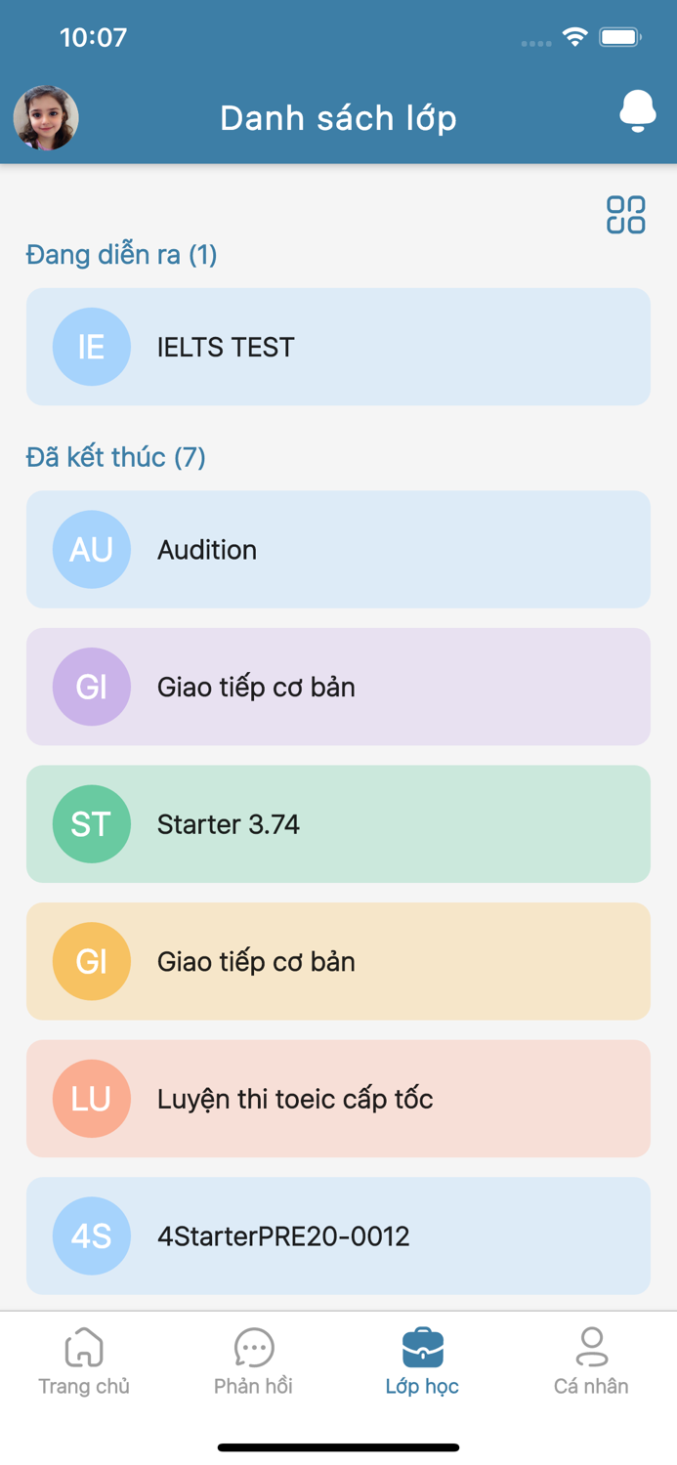Switch to the Phản hồi tab
The width and height of the screenshot is (677, 1465).
click(253, 1360)
